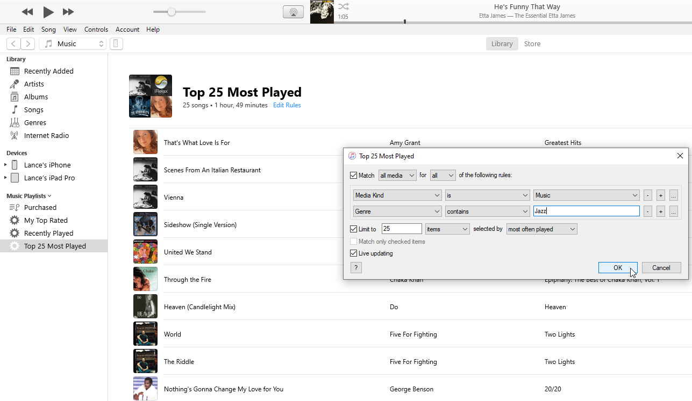Add a rule after Genre with plus
This screenshot has height=401, width=692.
coord(661,212)
